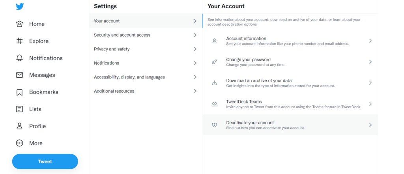Select Your account settings item

coord(146,21)
